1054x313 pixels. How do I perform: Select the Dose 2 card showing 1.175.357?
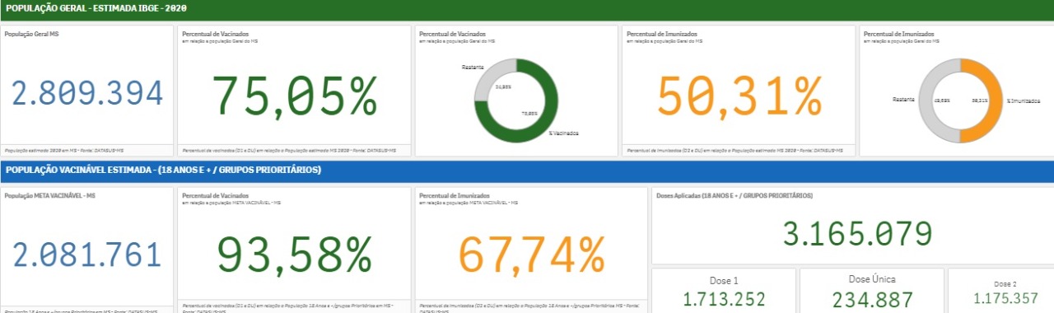[x=1000, y=290]
